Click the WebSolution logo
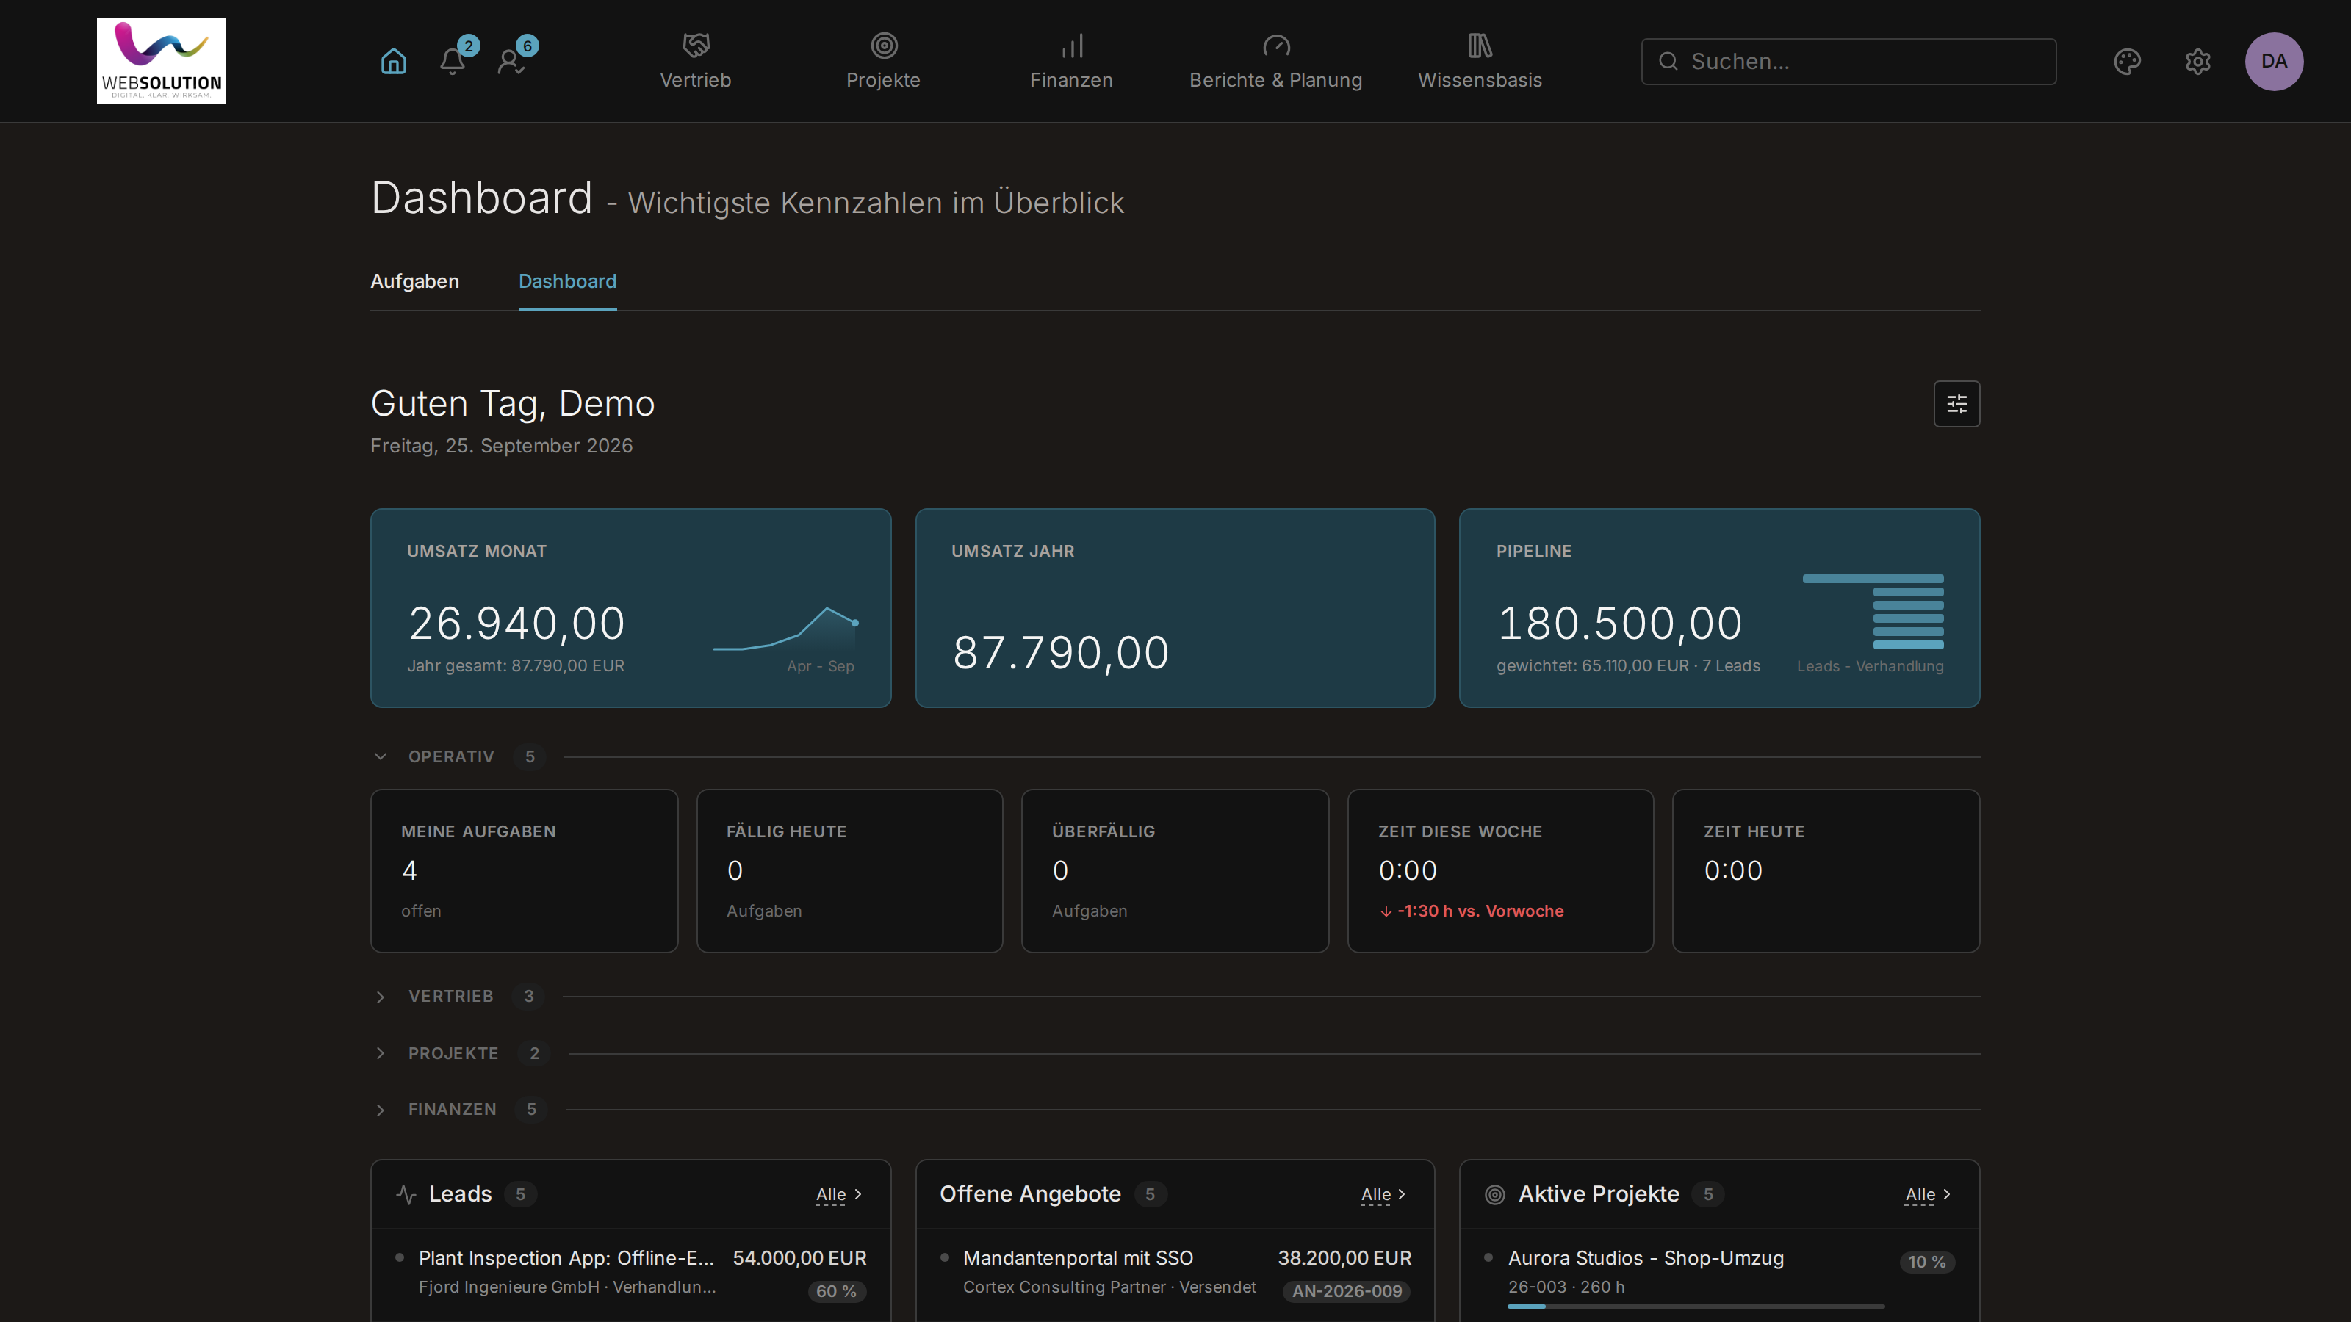Image resolution: width=2351 pixels, height=1322 pixels. point(162,61)
